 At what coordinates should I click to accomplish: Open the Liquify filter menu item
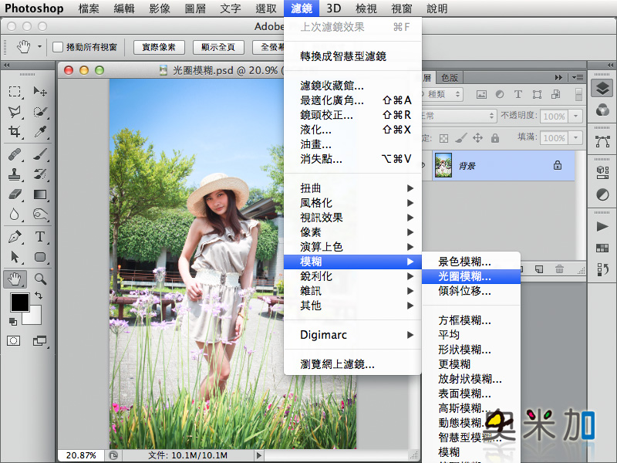coord(352,130)
